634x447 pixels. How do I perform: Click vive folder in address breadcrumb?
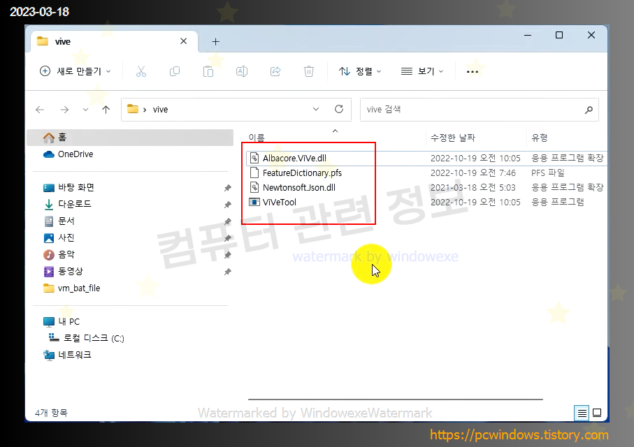pos(160,110)
